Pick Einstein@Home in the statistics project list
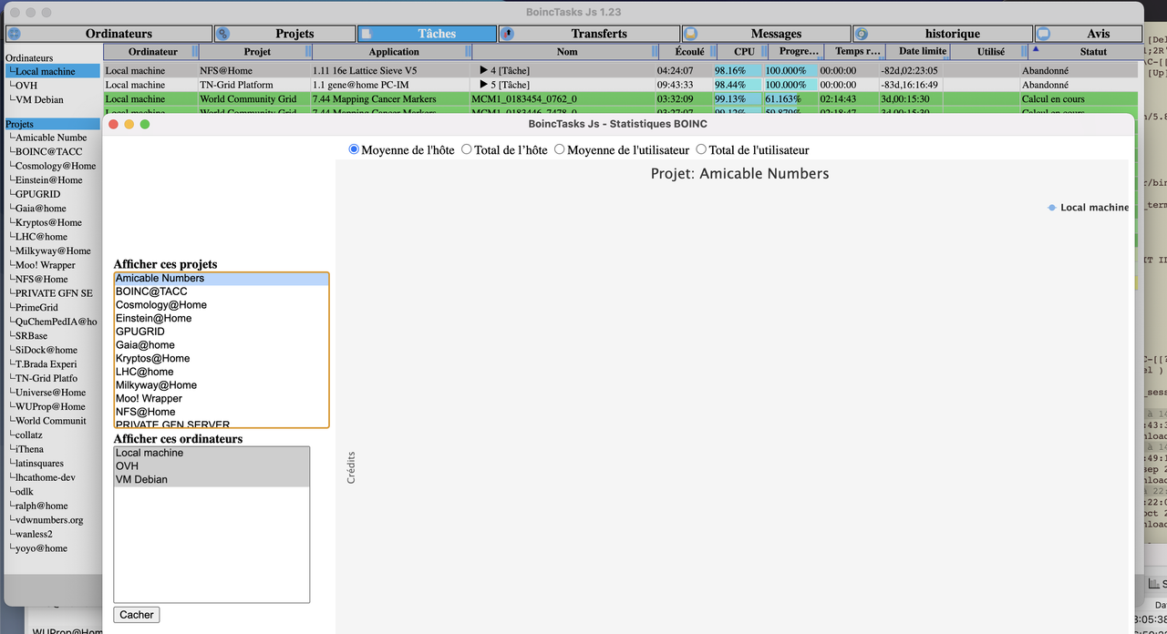The height and width of the screenshot is (634, 1167). point(221,319)
